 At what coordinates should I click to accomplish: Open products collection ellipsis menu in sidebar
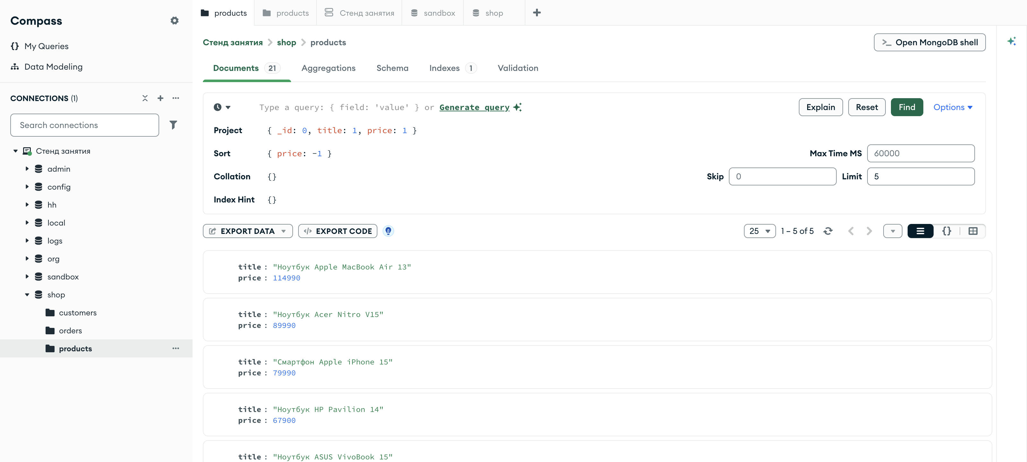pyautogui.click(x=176, y=348)
